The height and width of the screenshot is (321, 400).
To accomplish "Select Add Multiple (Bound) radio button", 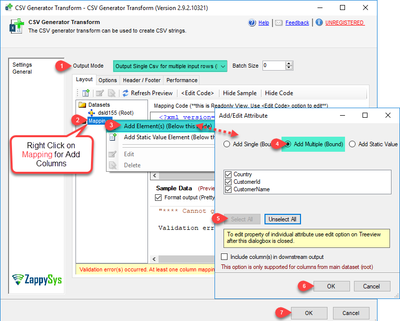I will [287, 144].
